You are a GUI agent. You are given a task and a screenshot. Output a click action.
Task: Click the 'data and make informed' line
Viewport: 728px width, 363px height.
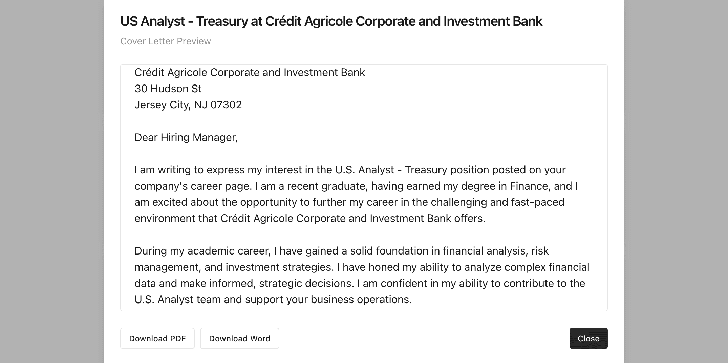tap(360, 283)
